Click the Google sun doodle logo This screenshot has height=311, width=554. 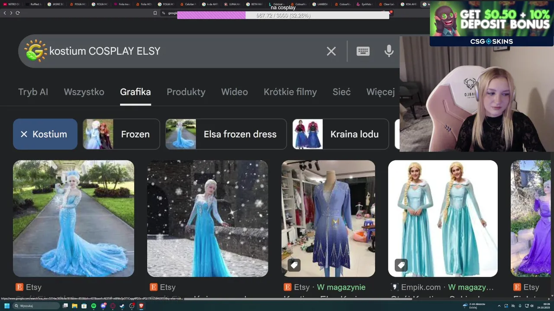(x=35, y=51)
